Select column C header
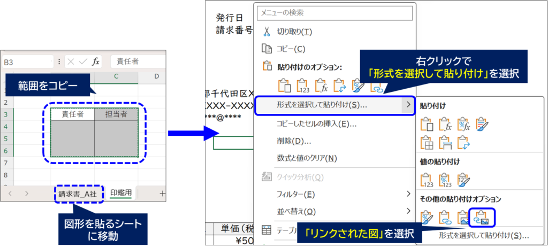This screenshot has width=548, height=248. pos(116,76)
